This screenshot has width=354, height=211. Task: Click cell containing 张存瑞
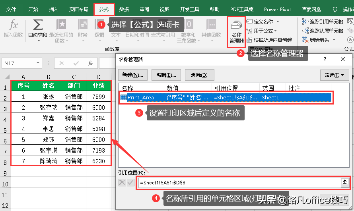coord(48,107)
